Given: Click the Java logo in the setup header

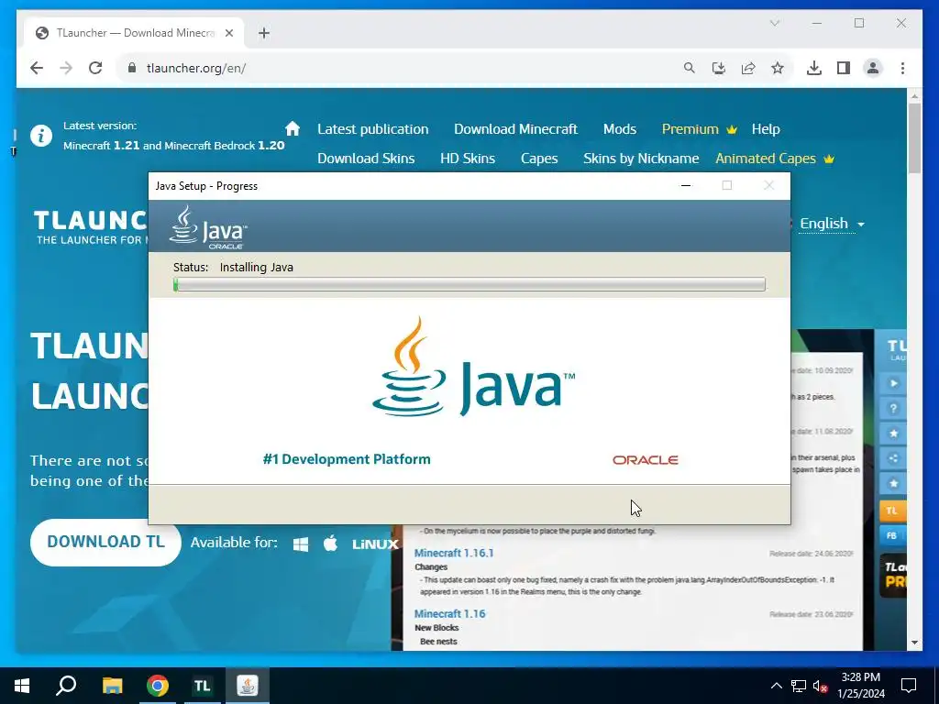Looking at the screenshot, I should coord(207,227).
